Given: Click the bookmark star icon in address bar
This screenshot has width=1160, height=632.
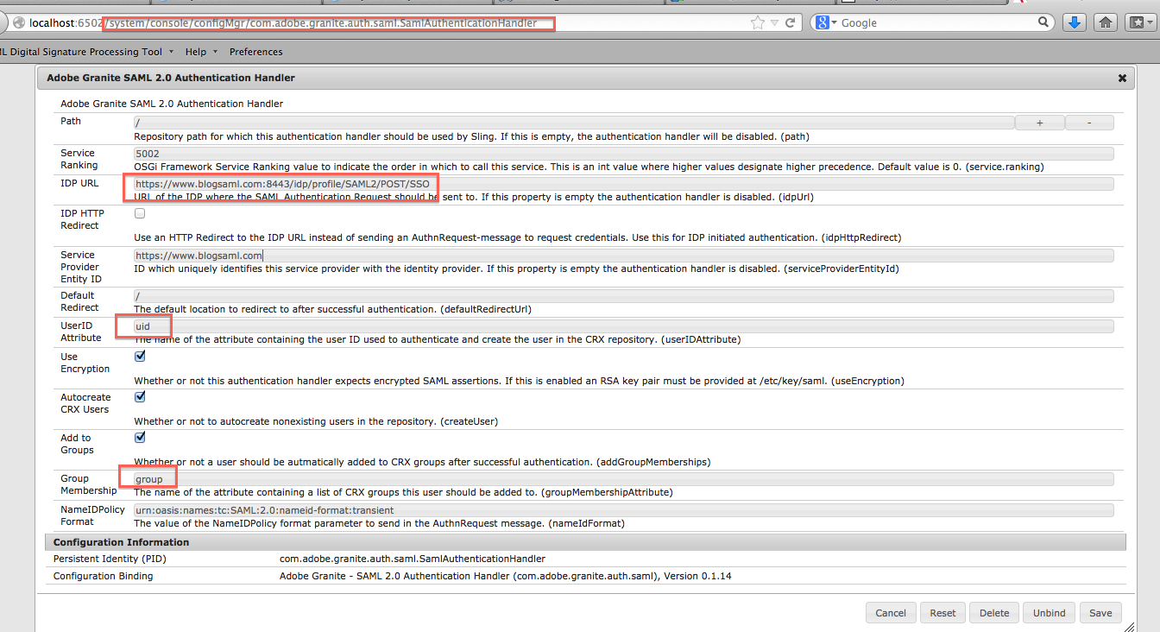Looking at the screenshot, I should [x=758, y=23].
